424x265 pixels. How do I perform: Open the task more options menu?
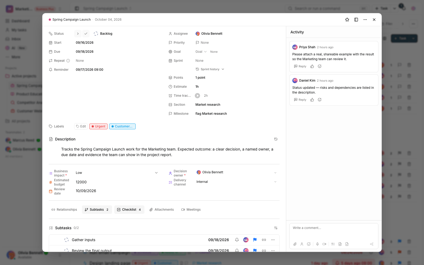click(x=365, y=20)
